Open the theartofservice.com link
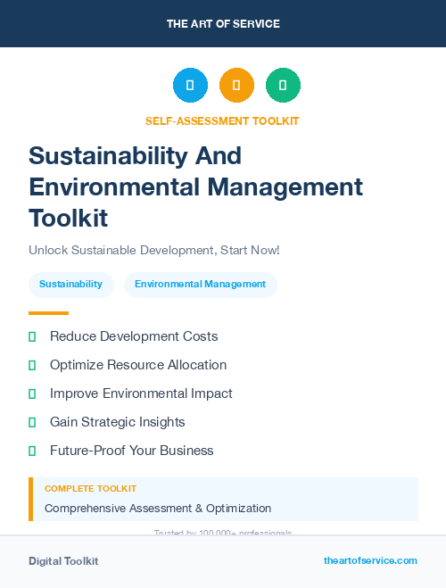The width and height of the screenshot is (446, 588). coord(370,560)
